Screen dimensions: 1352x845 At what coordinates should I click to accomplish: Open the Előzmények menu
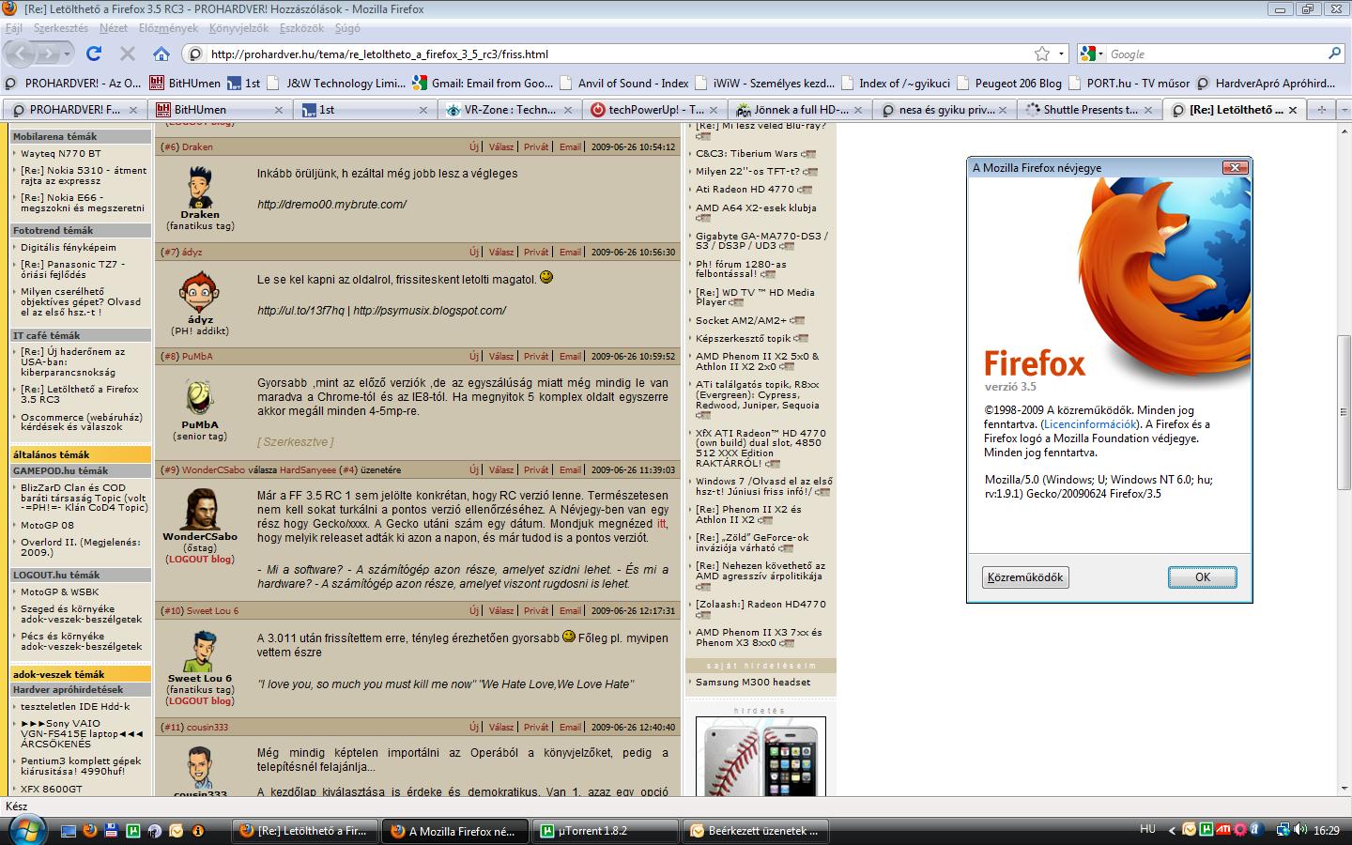169,28
